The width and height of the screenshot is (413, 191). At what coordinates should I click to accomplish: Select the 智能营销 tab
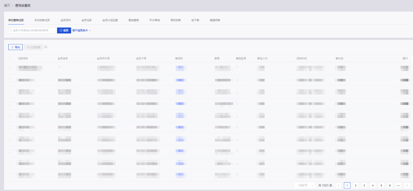coord(134,20)
